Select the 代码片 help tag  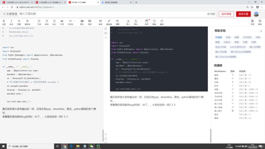[227, 42]
